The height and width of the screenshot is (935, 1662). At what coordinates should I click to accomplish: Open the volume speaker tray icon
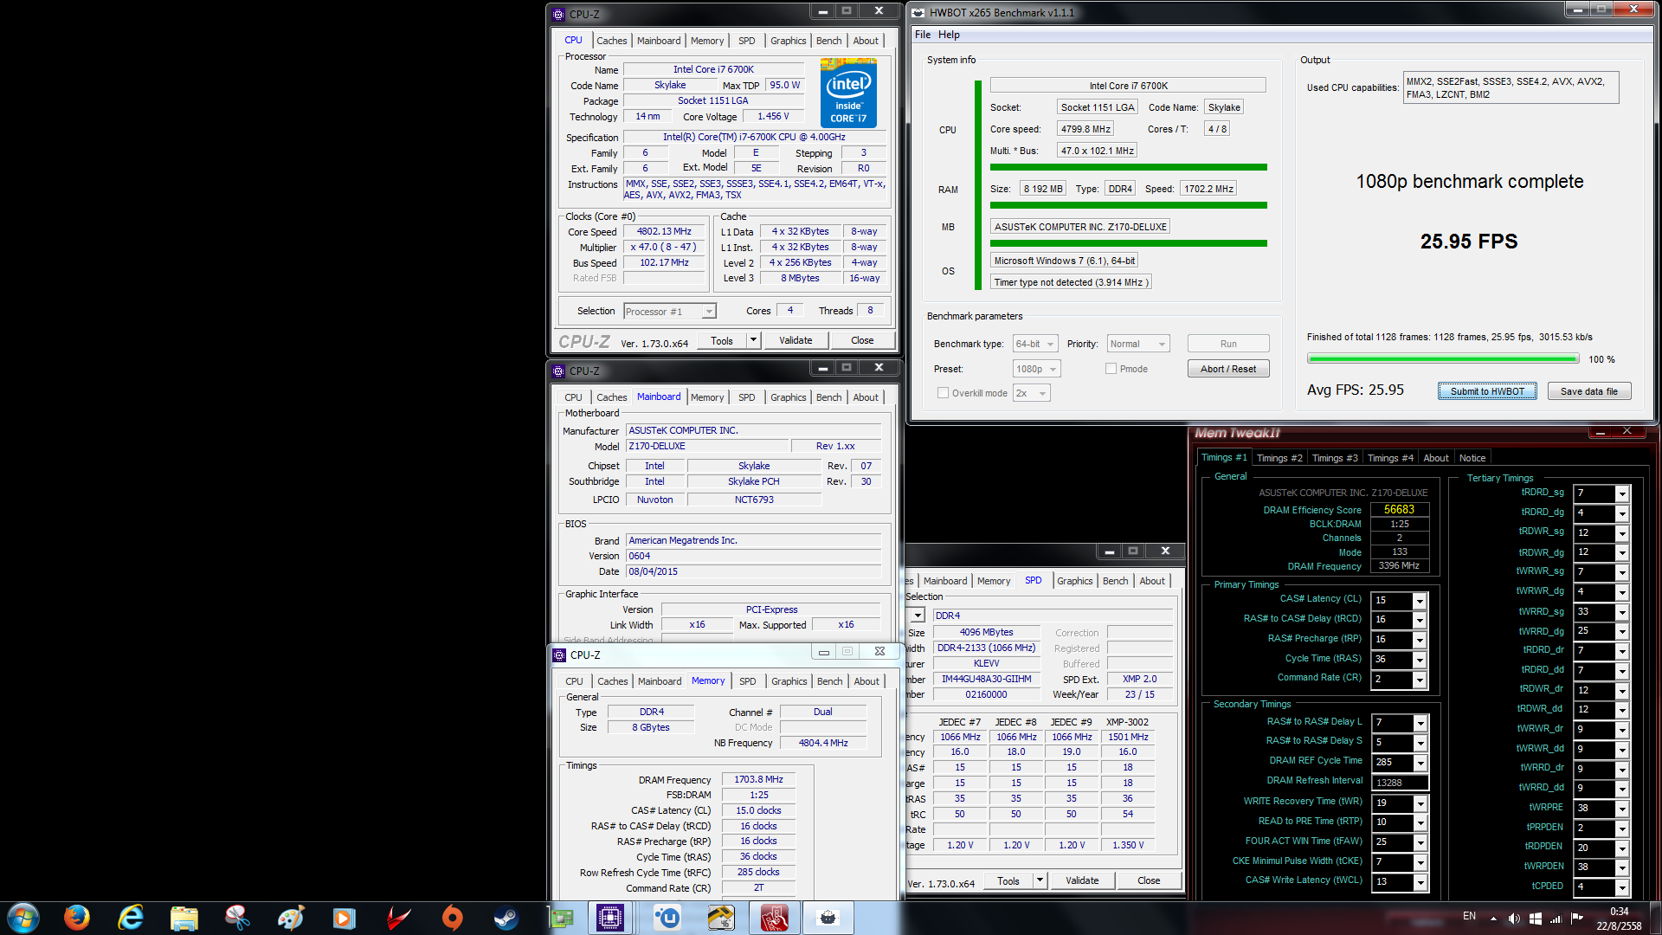pos(1514,919)
